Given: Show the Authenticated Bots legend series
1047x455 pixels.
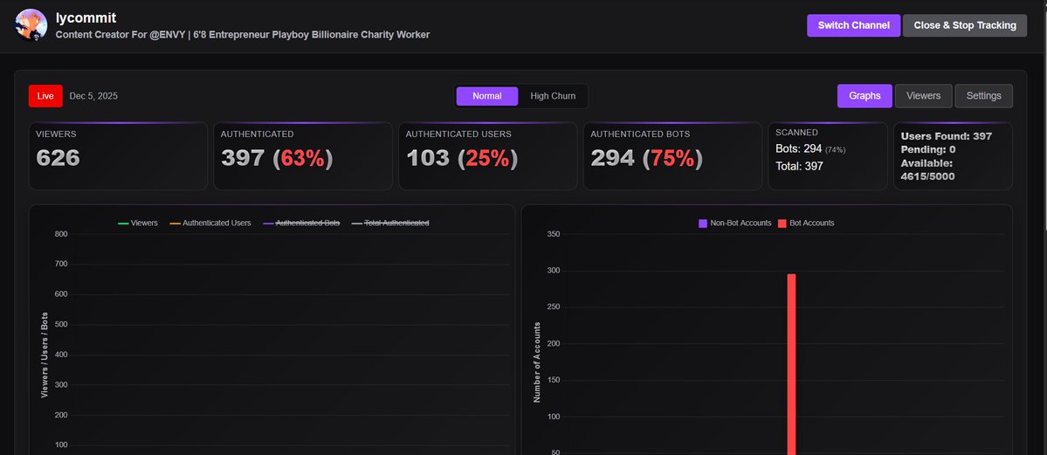Looking at the screenshot, I should (x=301, y=224).
